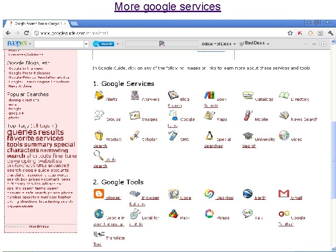The height and width of the screenshot is (252, 336).
Task: Click the Groups speech bubbles icon
Action: (99, 115)
